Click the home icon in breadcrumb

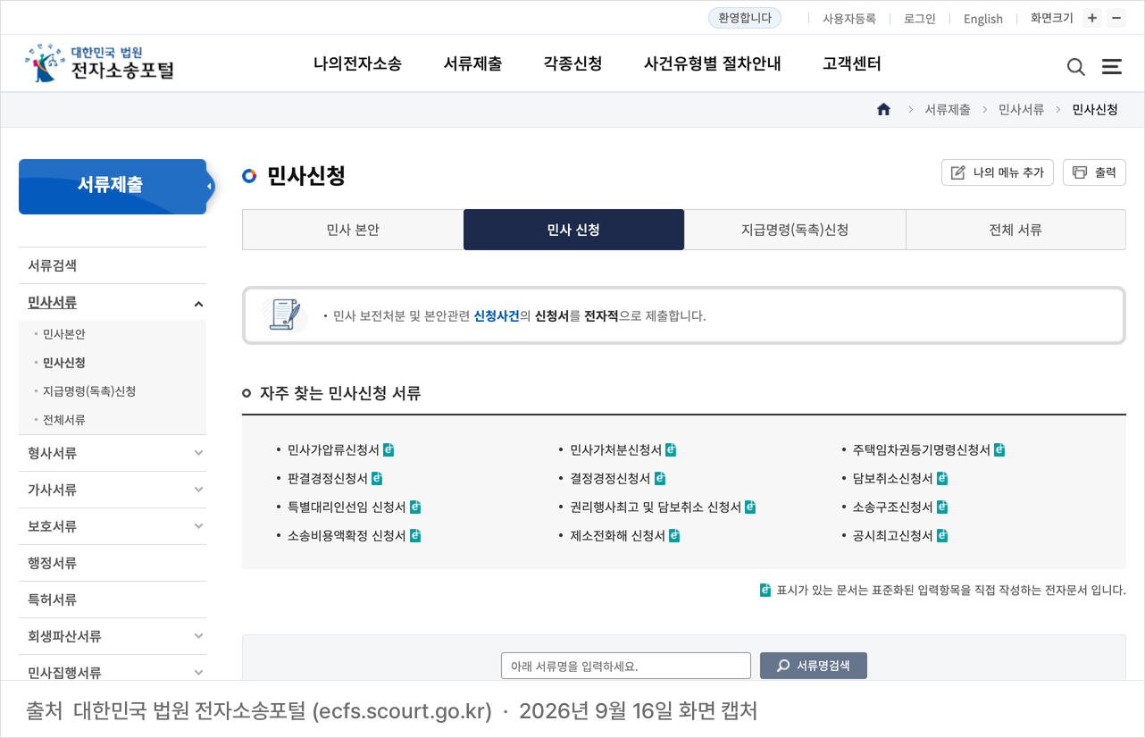883,109
